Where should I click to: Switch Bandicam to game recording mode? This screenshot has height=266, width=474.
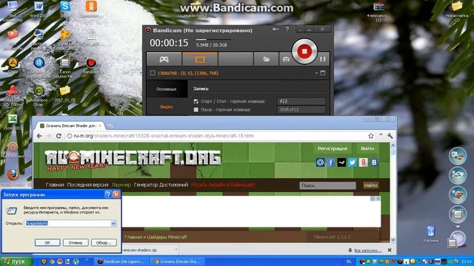point(164,59)
